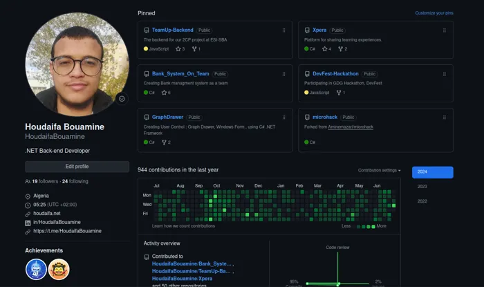Click the Achievements heading link
The width and height of the screenshot is (484, 287).
tap(44, 250)
